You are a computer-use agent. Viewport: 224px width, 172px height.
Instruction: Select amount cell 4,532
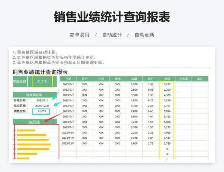tap(167, 138)
